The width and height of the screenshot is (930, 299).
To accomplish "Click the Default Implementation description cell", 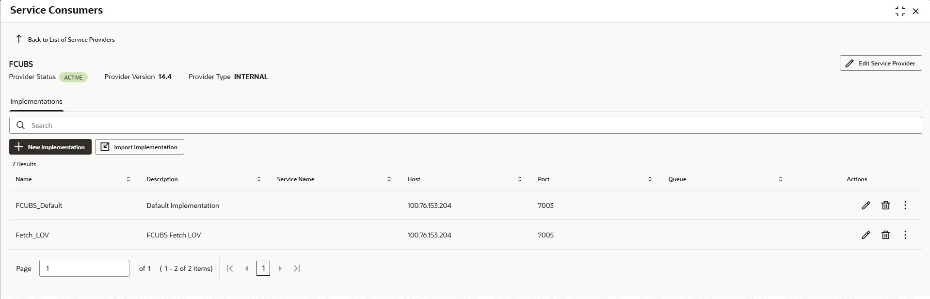I will point(183,205).
